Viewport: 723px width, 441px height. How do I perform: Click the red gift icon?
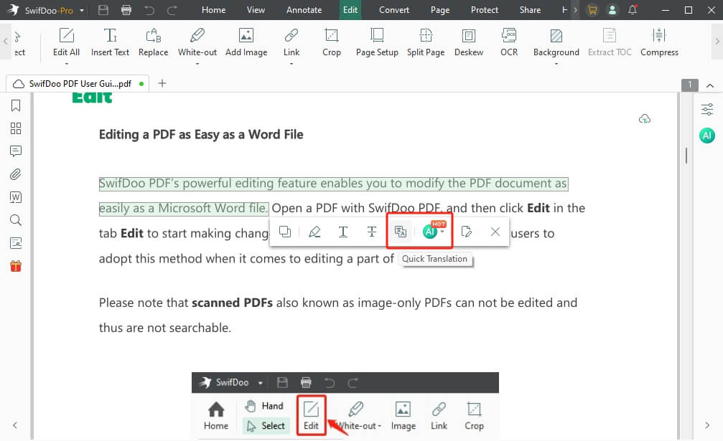(x=16, y=266)
